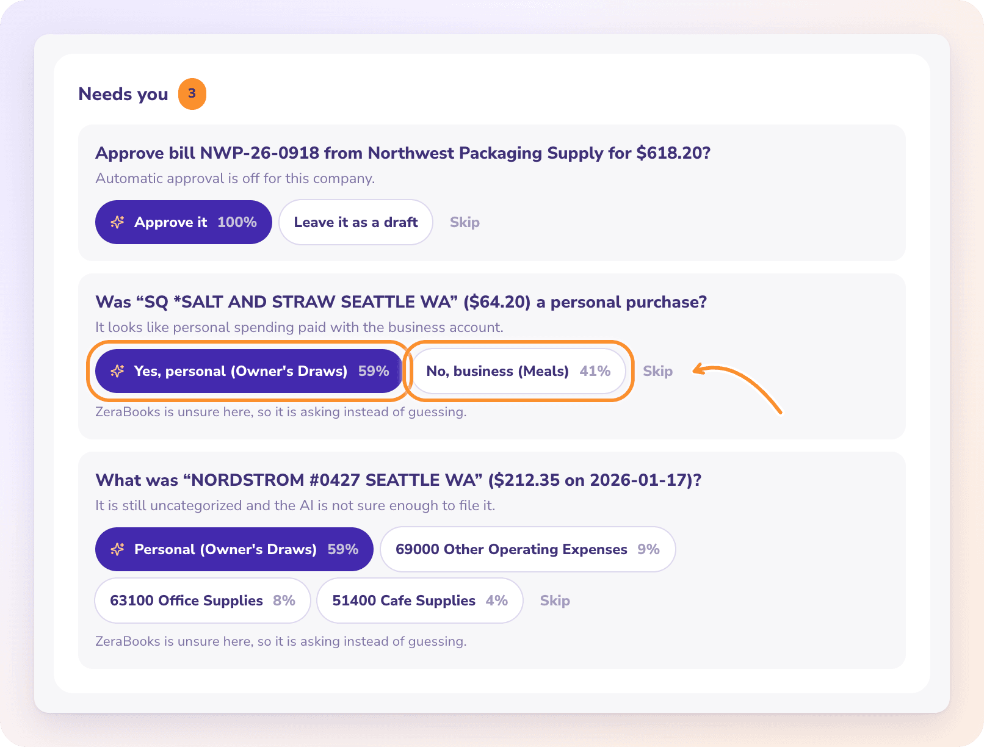Screen dimensions: 984x747
Task: Categorize Nordstrom charge as Personal (Owner's Draws)
Action: click(234, 549)
